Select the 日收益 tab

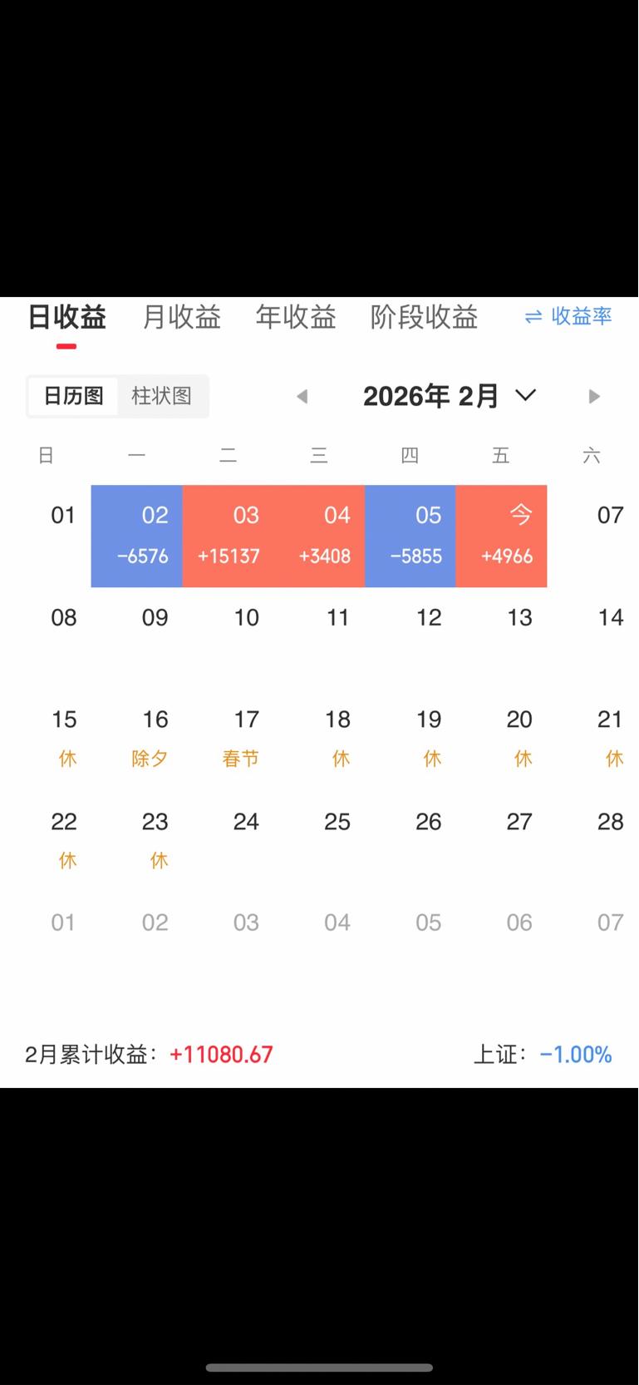click(x=67, y=317)
